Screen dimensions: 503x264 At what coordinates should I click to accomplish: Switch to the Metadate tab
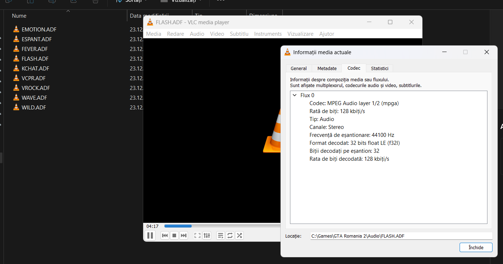pyautogui.click(x=327, y=68)
